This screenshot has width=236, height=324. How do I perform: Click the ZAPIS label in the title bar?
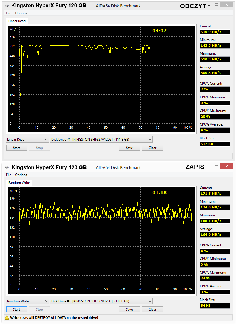(x=195, y=167)
